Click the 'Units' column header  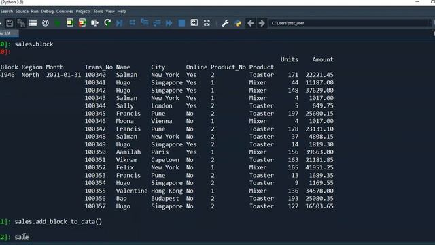pyautogui.click(x=290, y=59)
